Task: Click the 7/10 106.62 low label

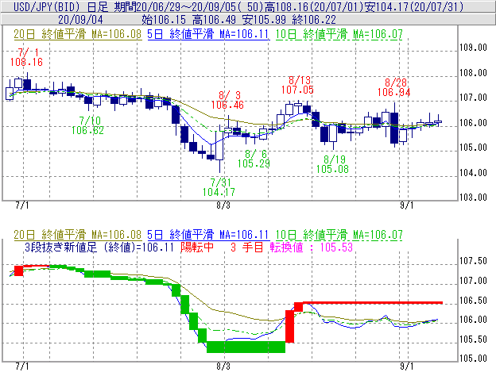Action: coord(87,125)
